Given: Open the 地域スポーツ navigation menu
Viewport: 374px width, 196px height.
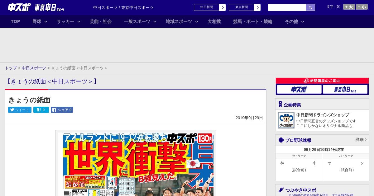Looking at the screenshot, I should (x=179, y=21).
